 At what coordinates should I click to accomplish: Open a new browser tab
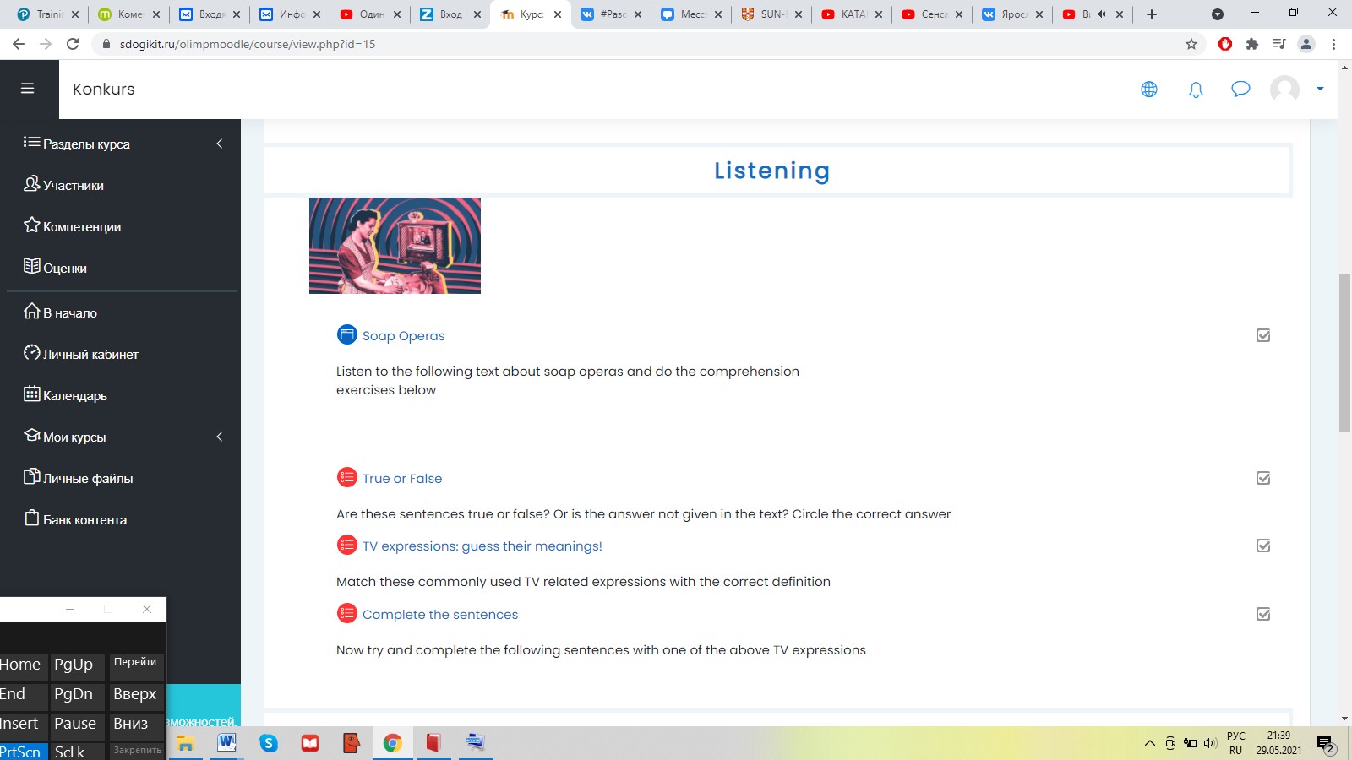coord(1152,14)
